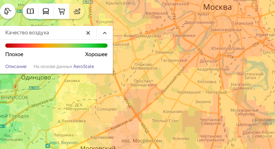Collapse the air quality legend chevron
The width and height of the screenshot is (275, 149).
tap(104, 33)
